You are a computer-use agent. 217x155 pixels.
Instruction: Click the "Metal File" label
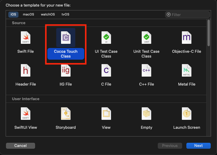[x=187, y=84]
